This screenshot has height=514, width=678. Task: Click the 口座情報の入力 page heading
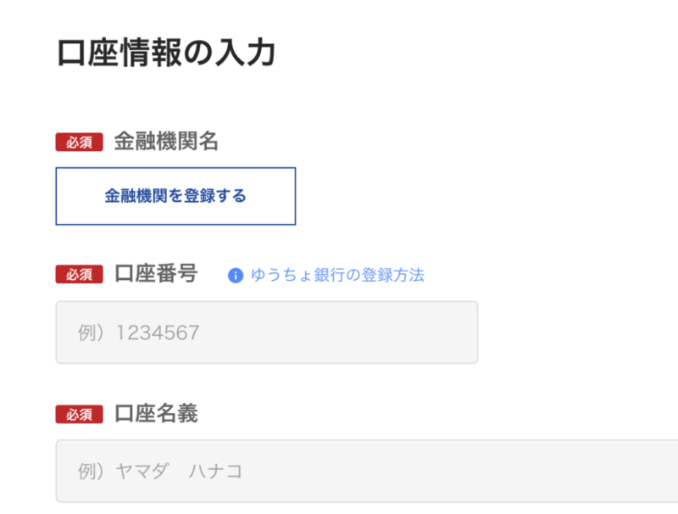click(x=166, y=53)
